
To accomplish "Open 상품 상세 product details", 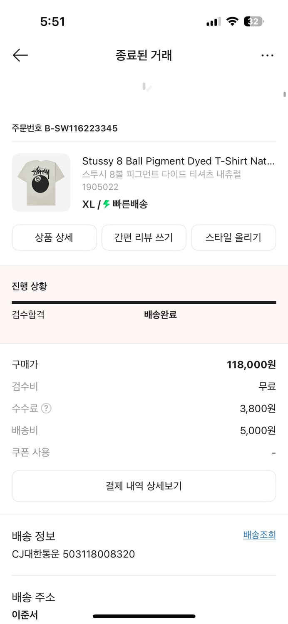I will click(x=54, y=238).
